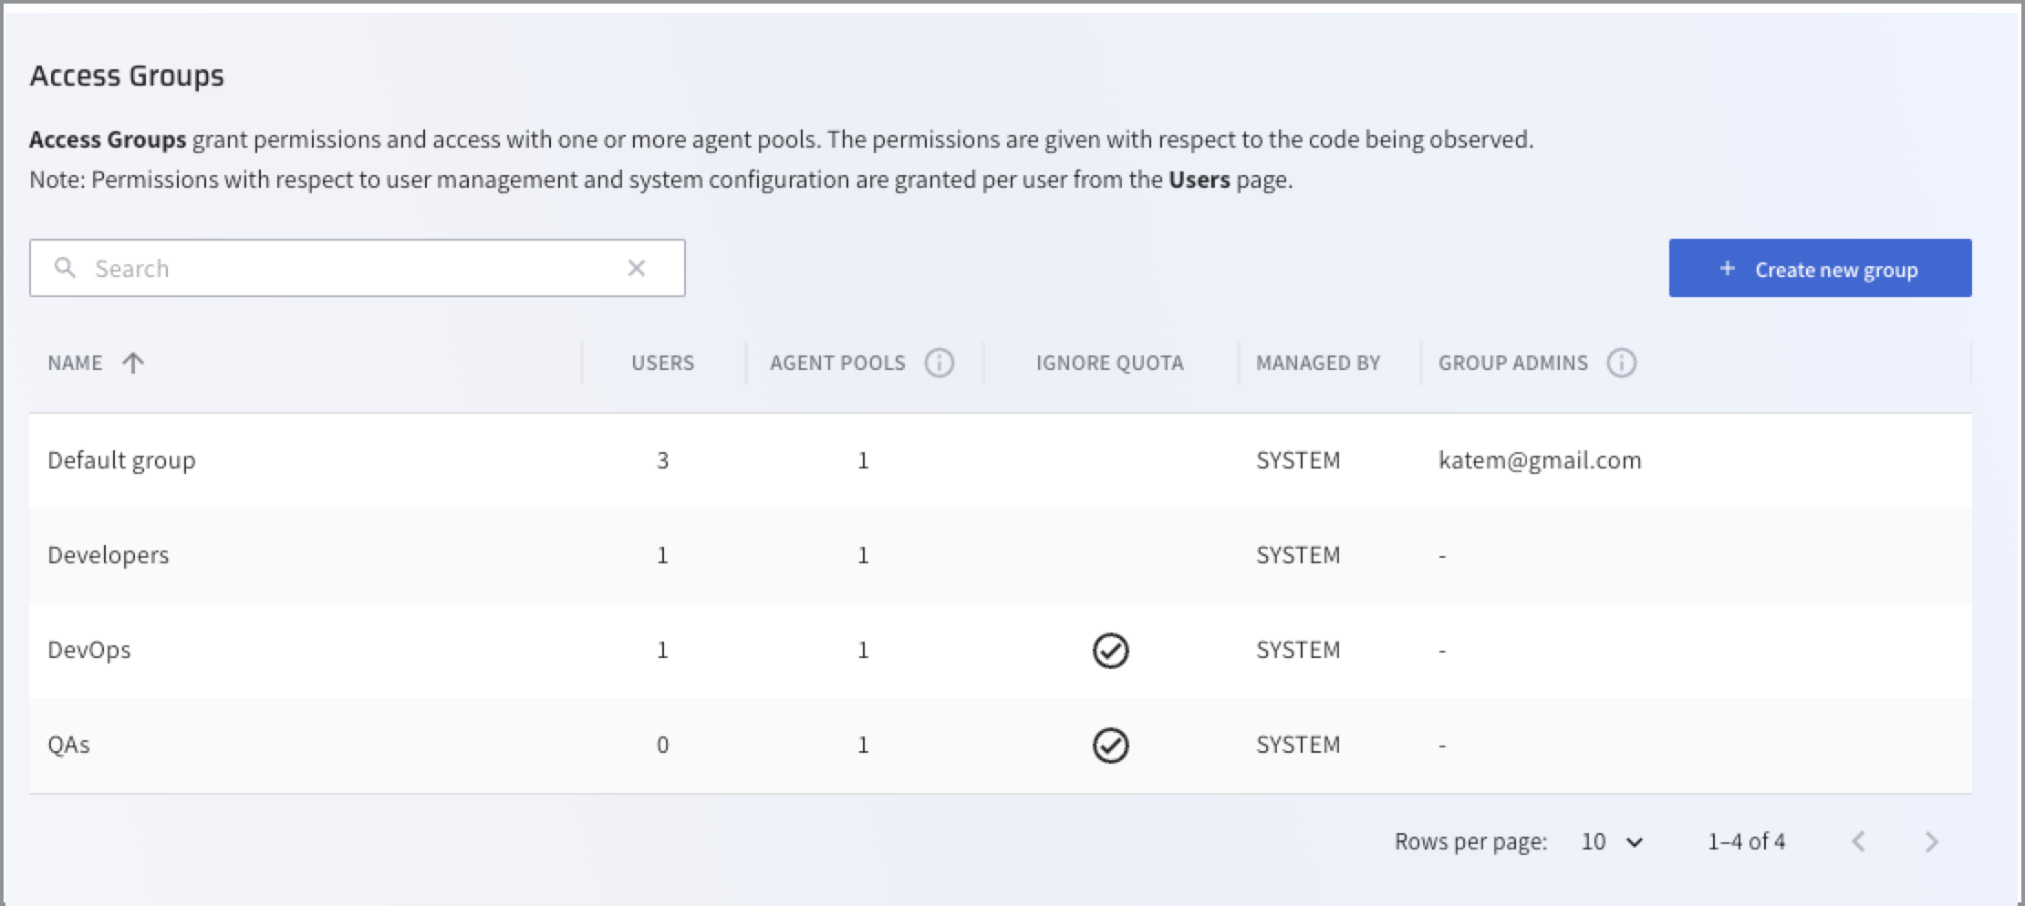Viewport: 2025px width, 906px height.
Task: Sort by the Users column header
Action: 662,363
